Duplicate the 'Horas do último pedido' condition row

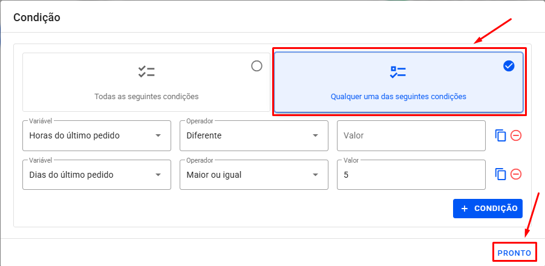point(500,135)
